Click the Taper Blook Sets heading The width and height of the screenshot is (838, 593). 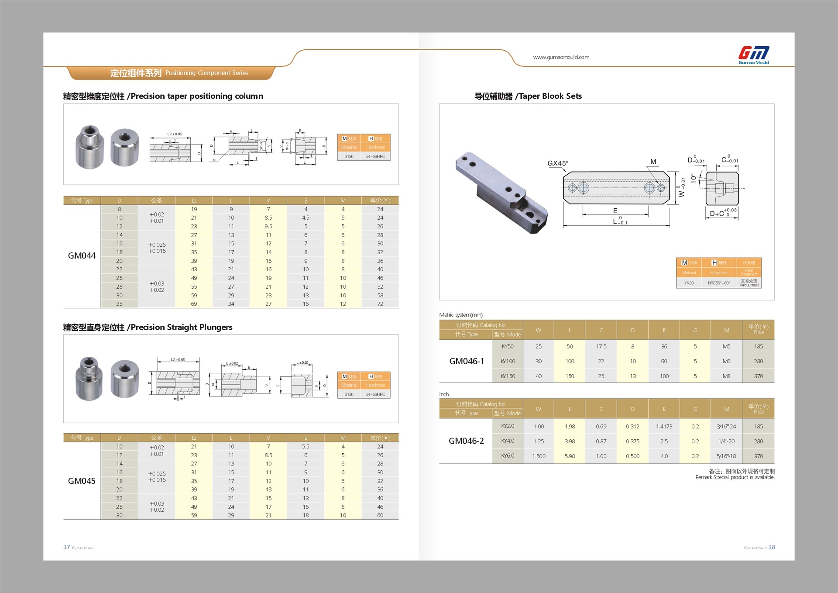(x=528, y=96)
